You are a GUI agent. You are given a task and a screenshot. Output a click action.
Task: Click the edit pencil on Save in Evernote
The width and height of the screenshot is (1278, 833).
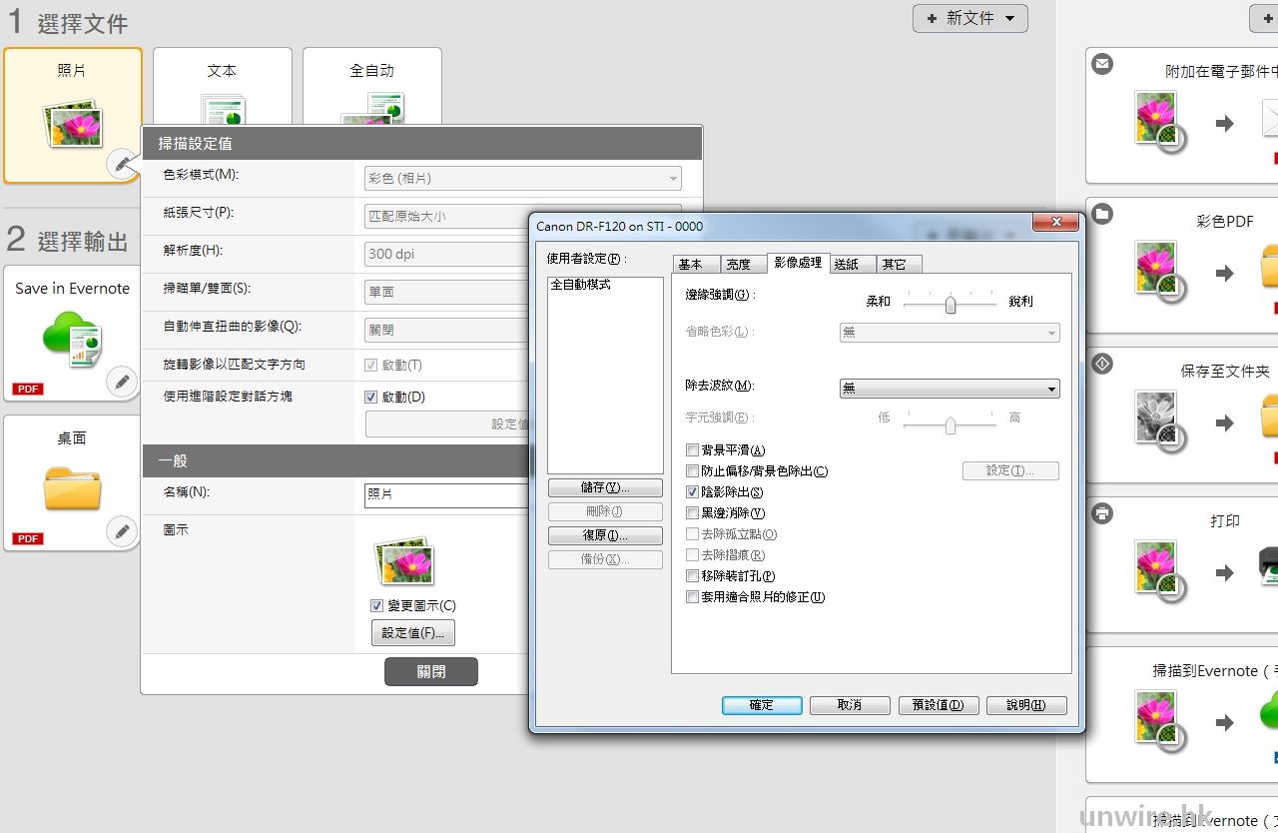click(x=122, y=381)
